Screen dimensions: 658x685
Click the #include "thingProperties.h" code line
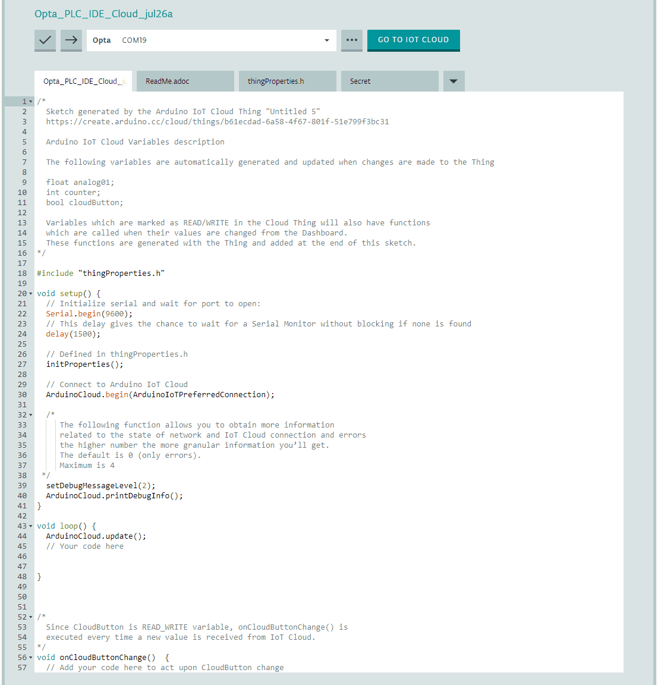coord(100,274)
